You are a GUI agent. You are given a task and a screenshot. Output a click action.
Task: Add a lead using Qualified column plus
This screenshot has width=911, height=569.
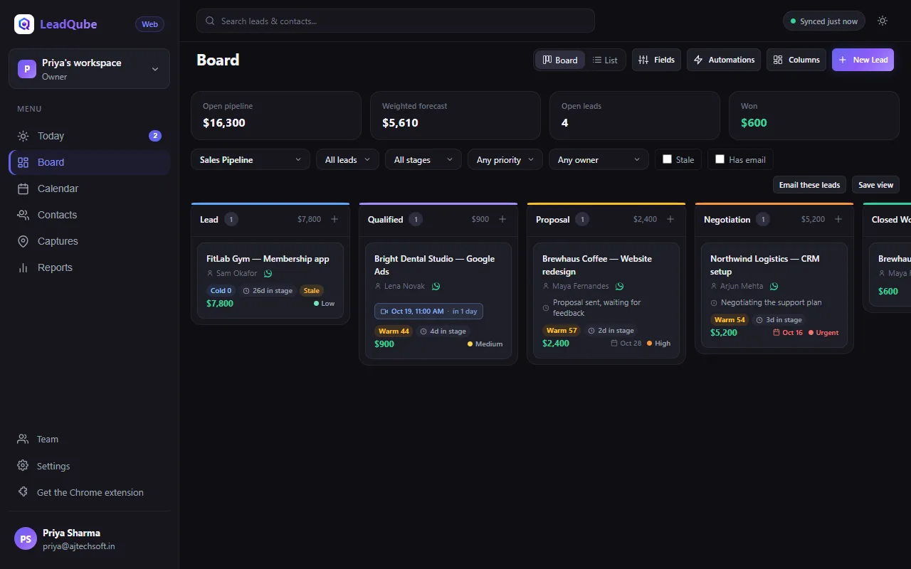[x=502, y=219]
